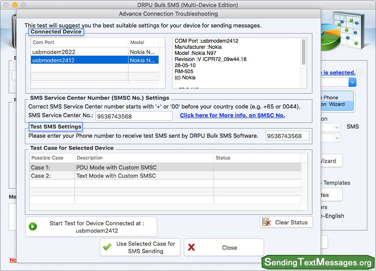Click the pie chart graphic in main window

330,37
